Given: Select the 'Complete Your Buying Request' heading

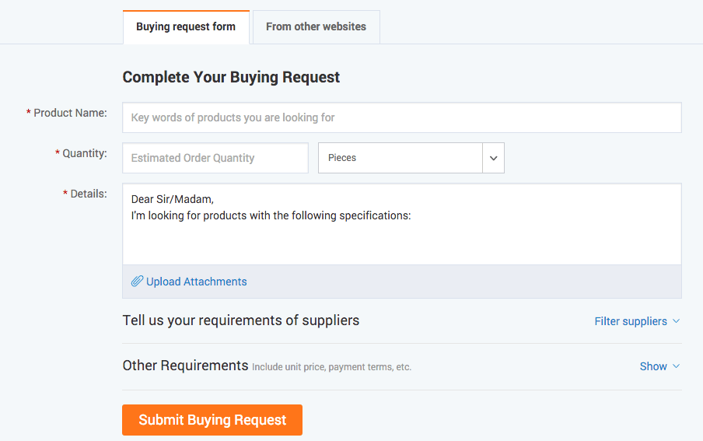Looking at the screenshot, I should 231,77.
